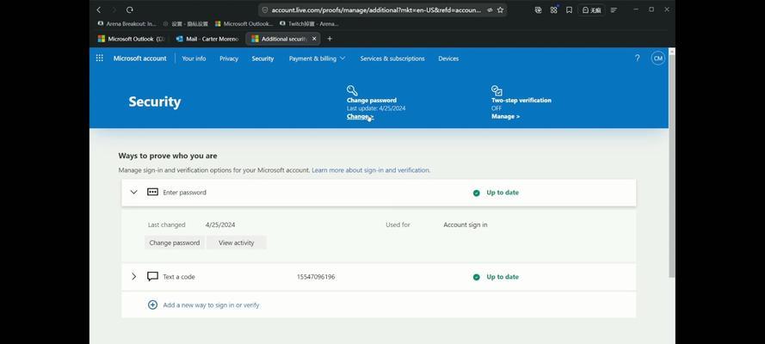Viewport: 765px width, 344px height.
Task: Click the Change password key icon
Action: coord(352,90)
